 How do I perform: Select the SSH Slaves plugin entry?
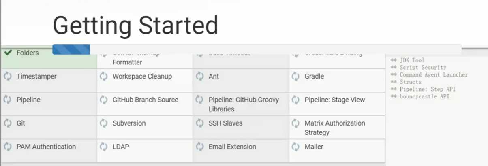tap(241, 127)
